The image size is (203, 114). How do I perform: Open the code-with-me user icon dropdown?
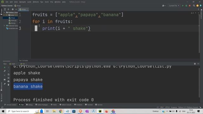click(164, 6)
